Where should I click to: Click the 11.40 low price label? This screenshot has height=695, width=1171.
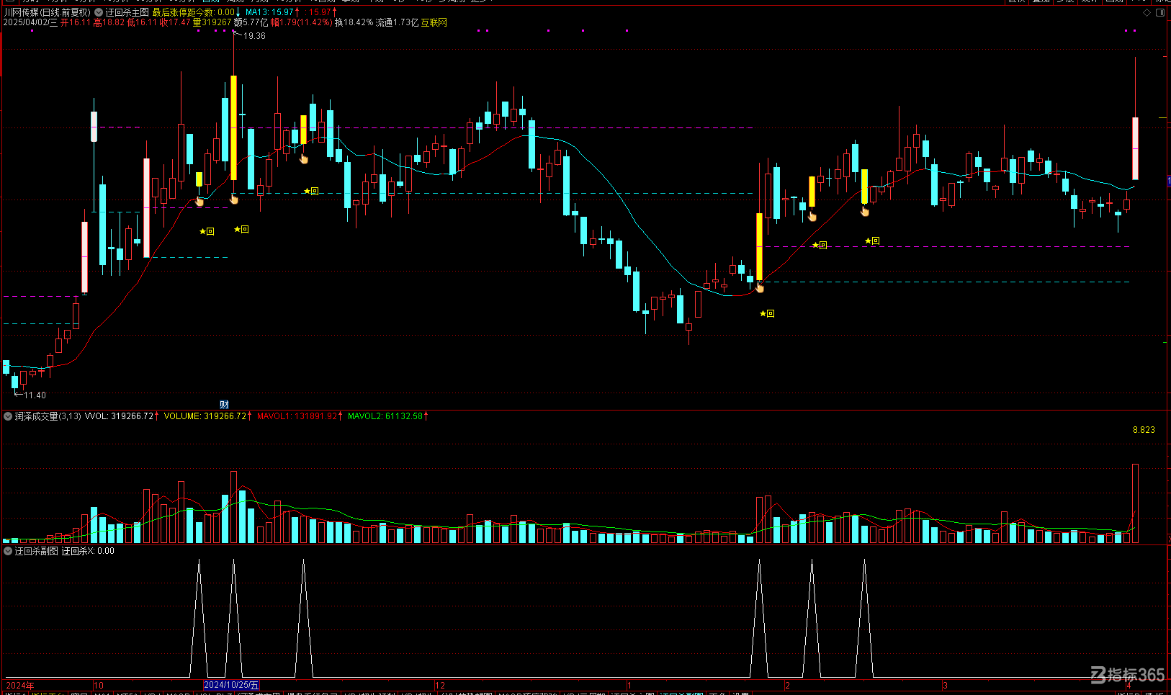(35, 395)
